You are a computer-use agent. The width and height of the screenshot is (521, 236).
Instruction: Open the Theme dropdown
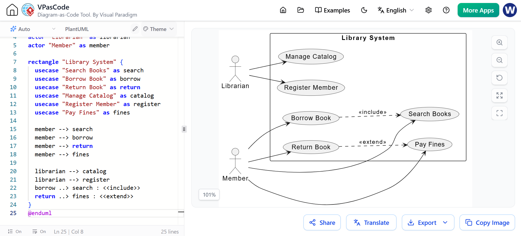pyautogui.click(x=158, y=29)
